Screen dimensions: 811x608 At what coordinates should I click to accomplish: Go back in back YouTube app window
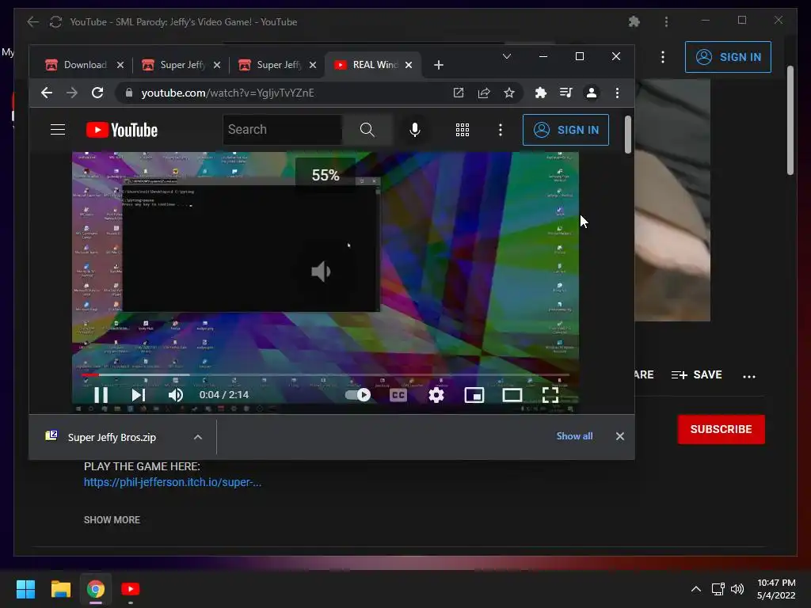point(32,21)
